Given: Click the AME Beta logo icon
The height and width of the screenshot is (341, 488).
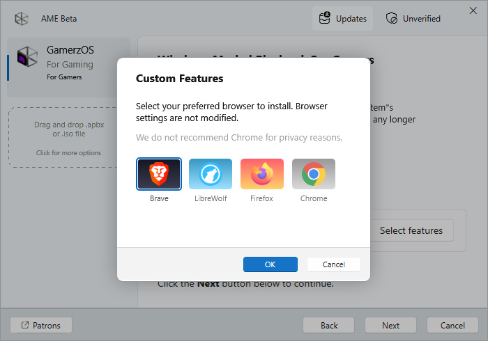Looking at the screenshot, I should [x=22, y=19].
